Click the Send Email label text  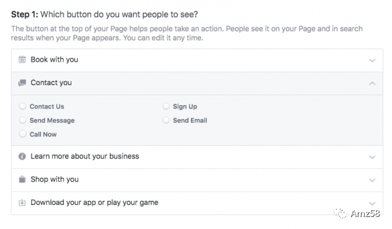pyautogui.click(x=190, y=120)
